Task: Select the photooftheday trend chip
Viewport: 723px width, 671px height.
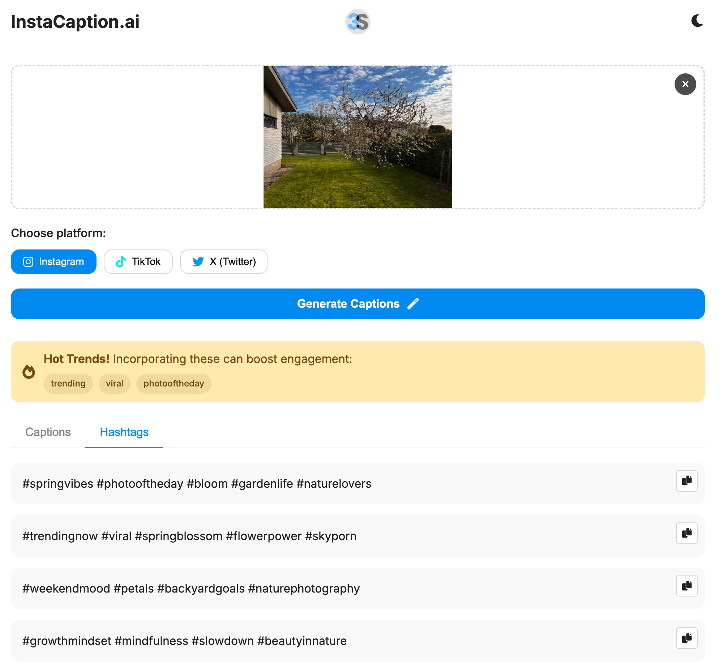Action: click(174, 384)
